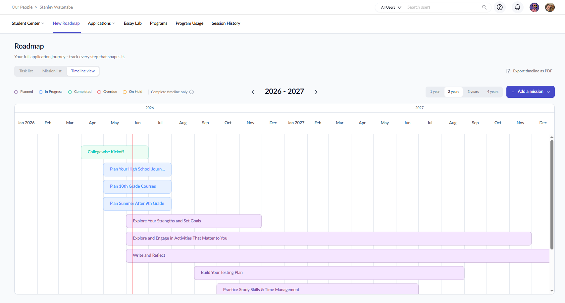565x303 pixels.
Task: Expand the Student Center dropdown
Action: (28, 23)
